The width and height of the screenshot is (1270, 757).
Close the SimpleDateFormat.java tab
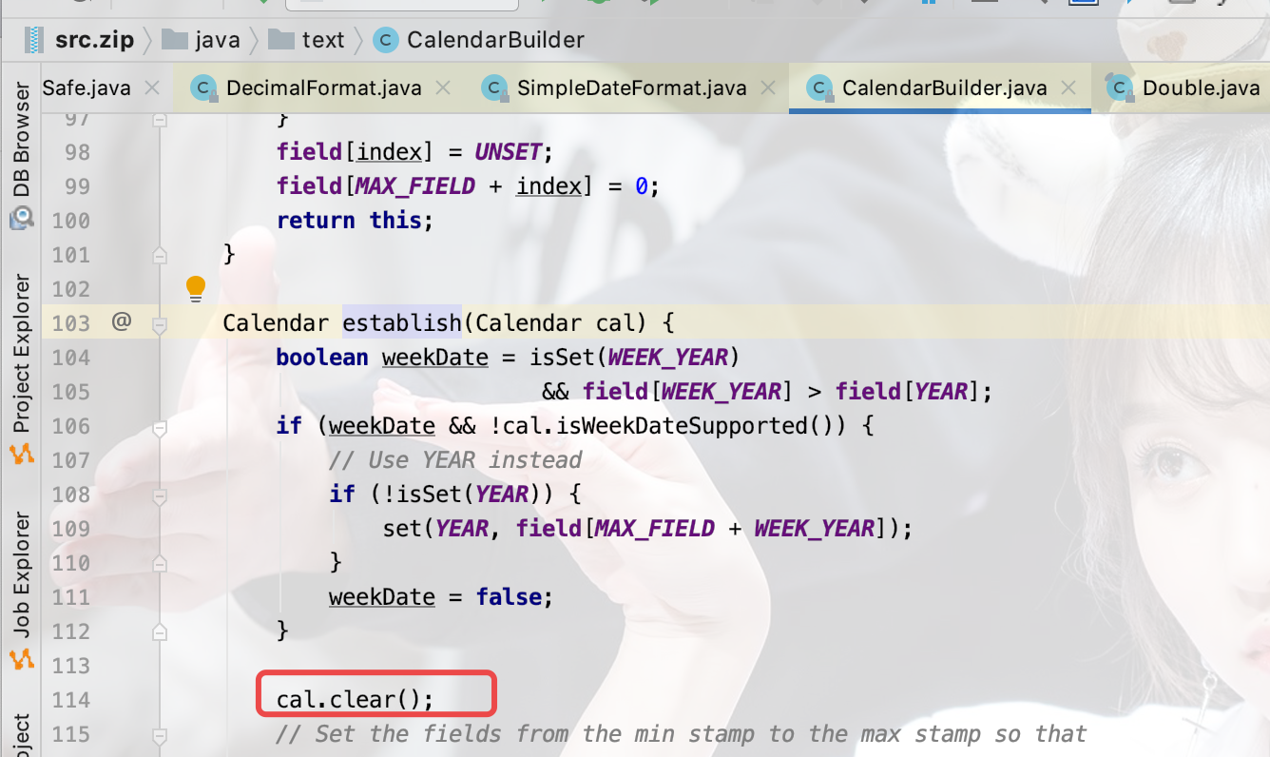coord(767,88)
